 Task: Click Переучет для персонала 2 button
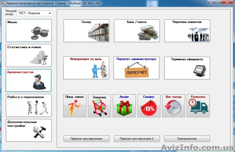tap(137, 139)
